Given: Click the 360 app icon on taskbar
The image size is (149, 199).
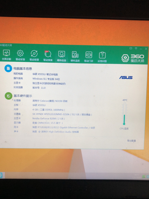Looking at the screenshot, I should (x=1, y=175).
